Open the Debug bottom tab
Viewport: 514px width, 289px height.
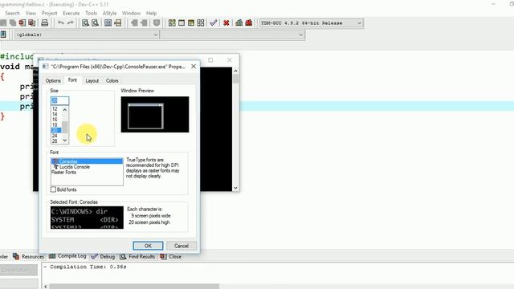pyautogui.click(x=103, y=256)
